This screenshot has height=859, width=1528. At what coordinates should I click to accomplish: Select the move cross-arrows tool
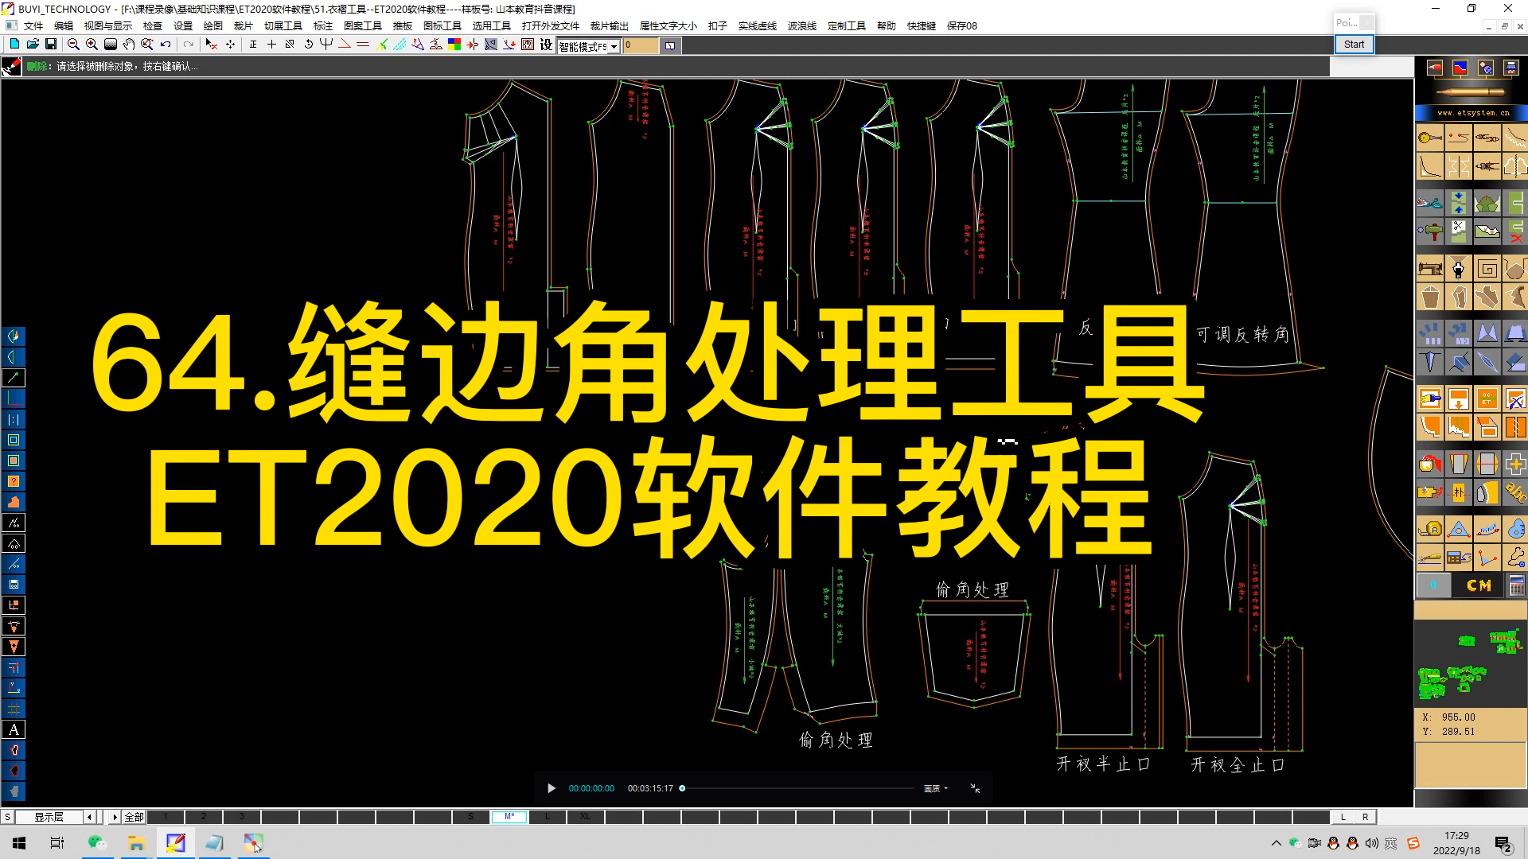231,45
